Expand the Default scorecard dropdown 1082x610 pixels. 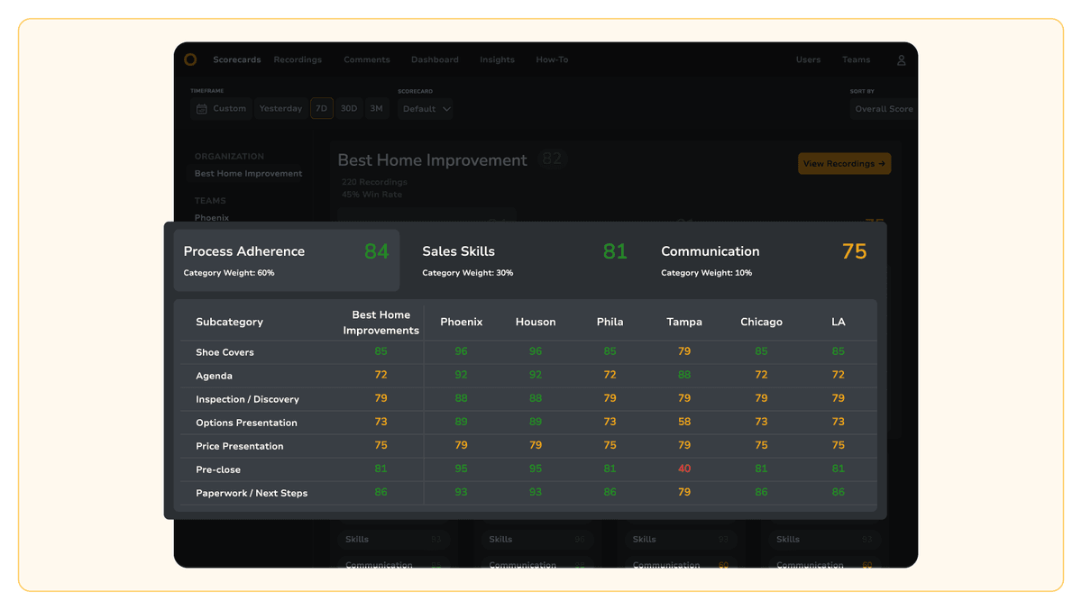tap(426, 109)
